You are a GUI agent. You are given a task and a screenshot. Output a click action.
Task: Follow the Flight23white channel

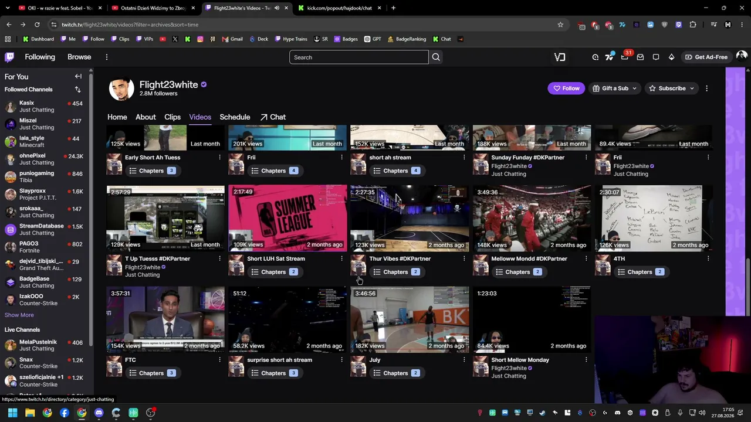(566, 89)
